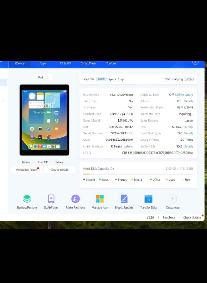This screenshot has height=283, width=207.
Task: Open Battery Life Details link
Action: (x=188, y=146)
